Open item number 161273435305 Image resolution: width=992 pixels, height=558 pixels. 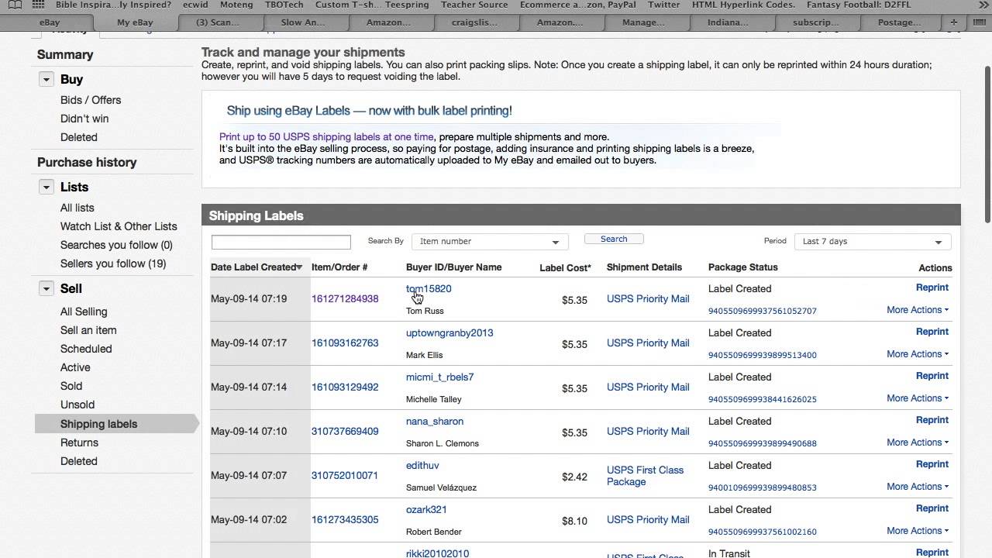pos(345,520)
